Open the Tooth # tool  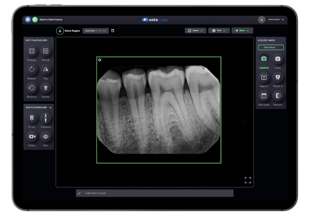pyautogui.click(x=278, y=77)
